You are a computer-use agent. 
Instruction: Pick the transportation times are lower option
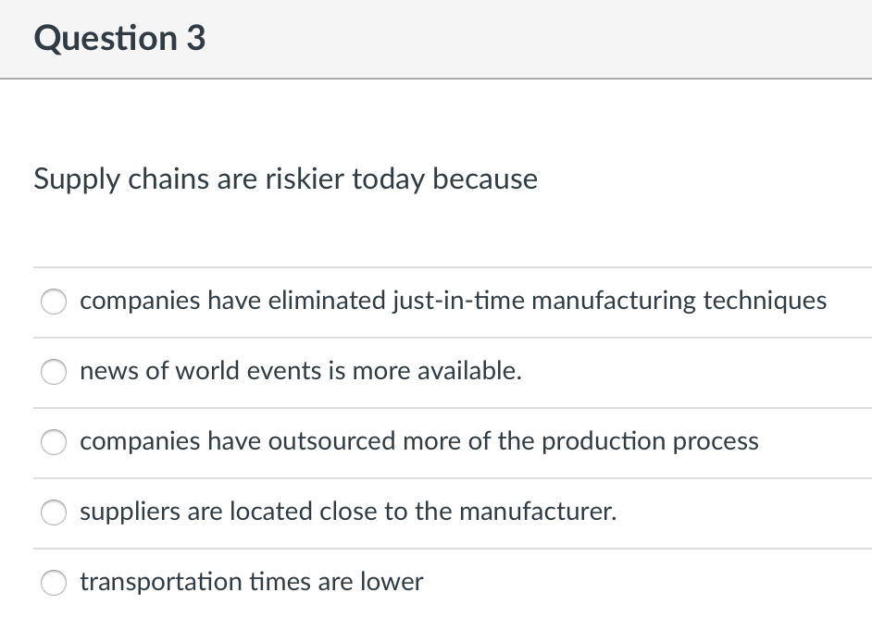(x=54, y=583)
